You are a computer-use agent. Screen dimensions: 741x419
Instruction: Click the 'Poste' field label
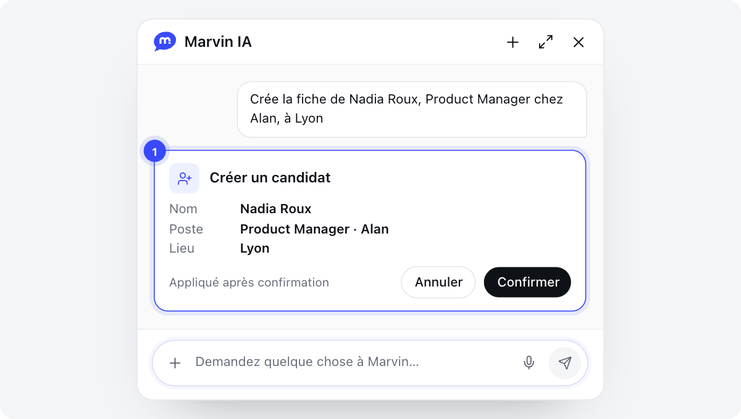point(186,229)
